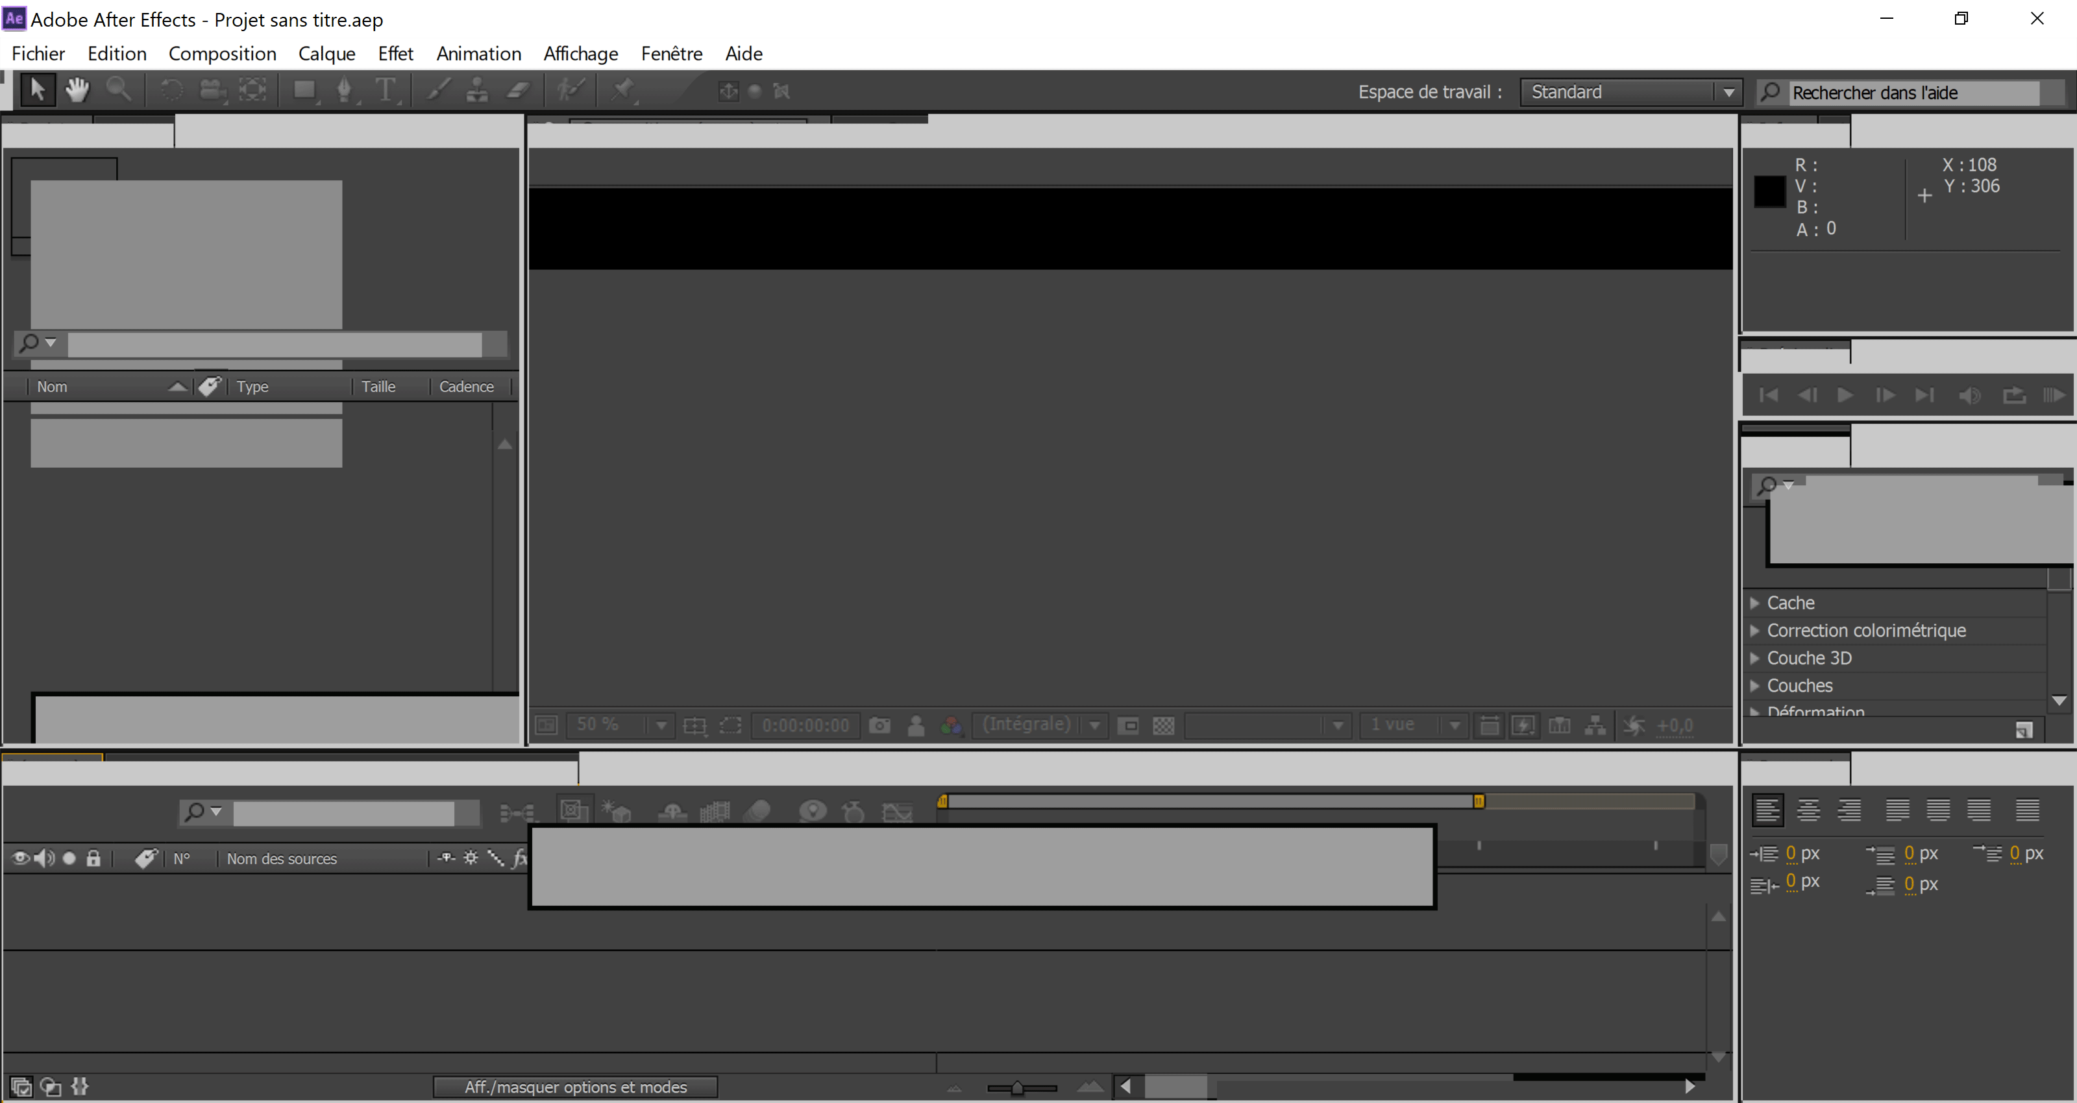The image size is (2077, 1103).
Task: Click the timeline zoom slider handle
Action: (1018, 1087)
